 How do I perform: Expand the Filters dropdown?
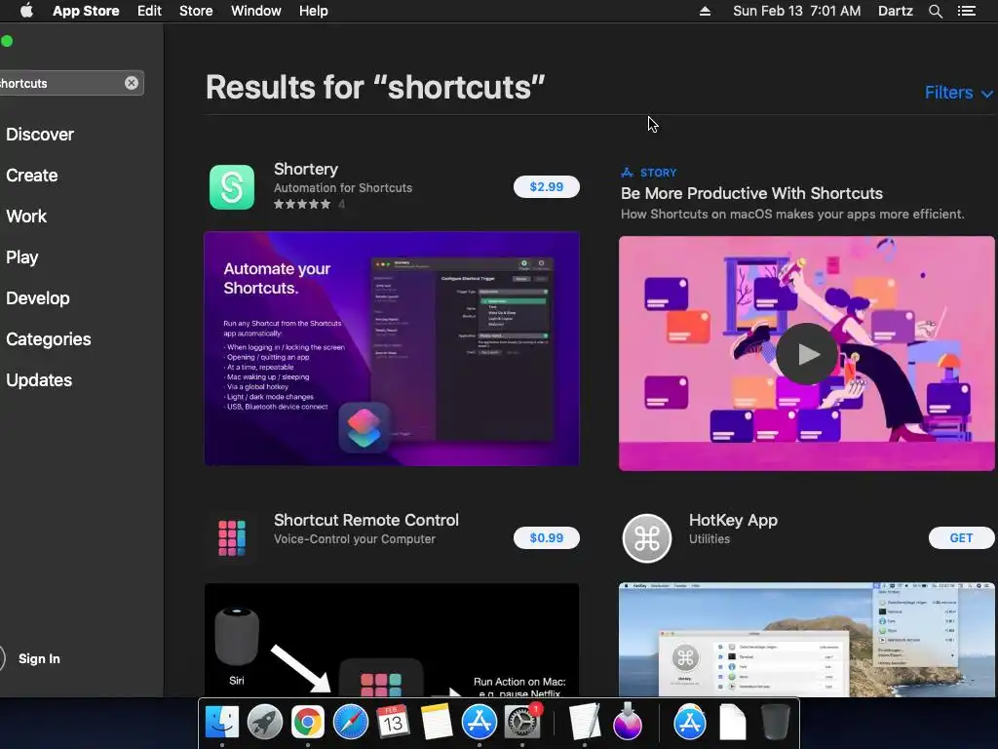click(x=959, y=93)
